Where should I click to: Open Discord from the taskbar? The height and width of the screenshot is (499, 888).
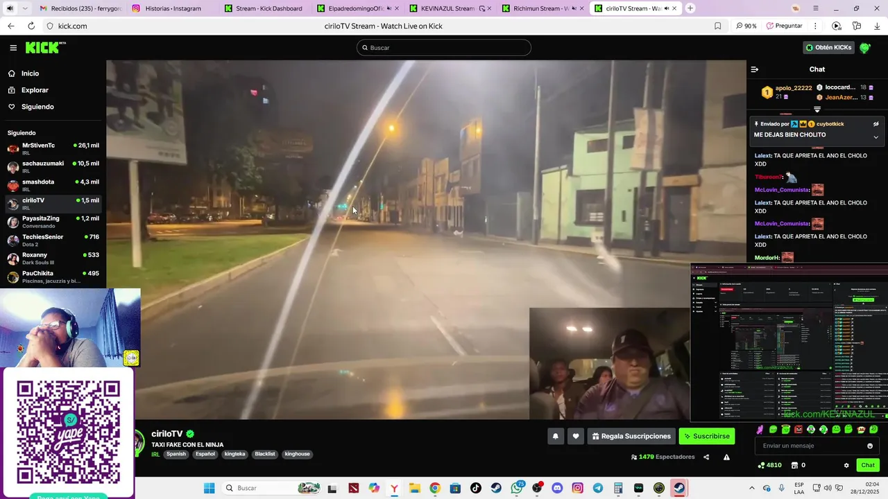pyautogui.click(x=557, y=488)
